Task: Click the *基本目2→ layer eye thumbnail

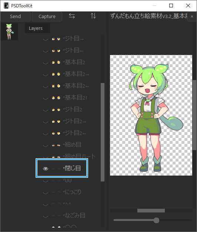Action: click(x=56, y=74)
